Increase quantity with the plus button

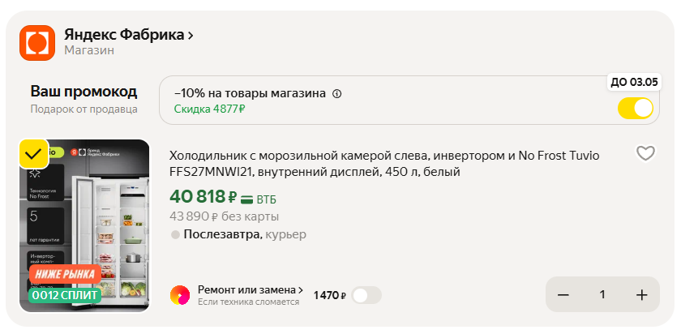(x=642, y=295)
